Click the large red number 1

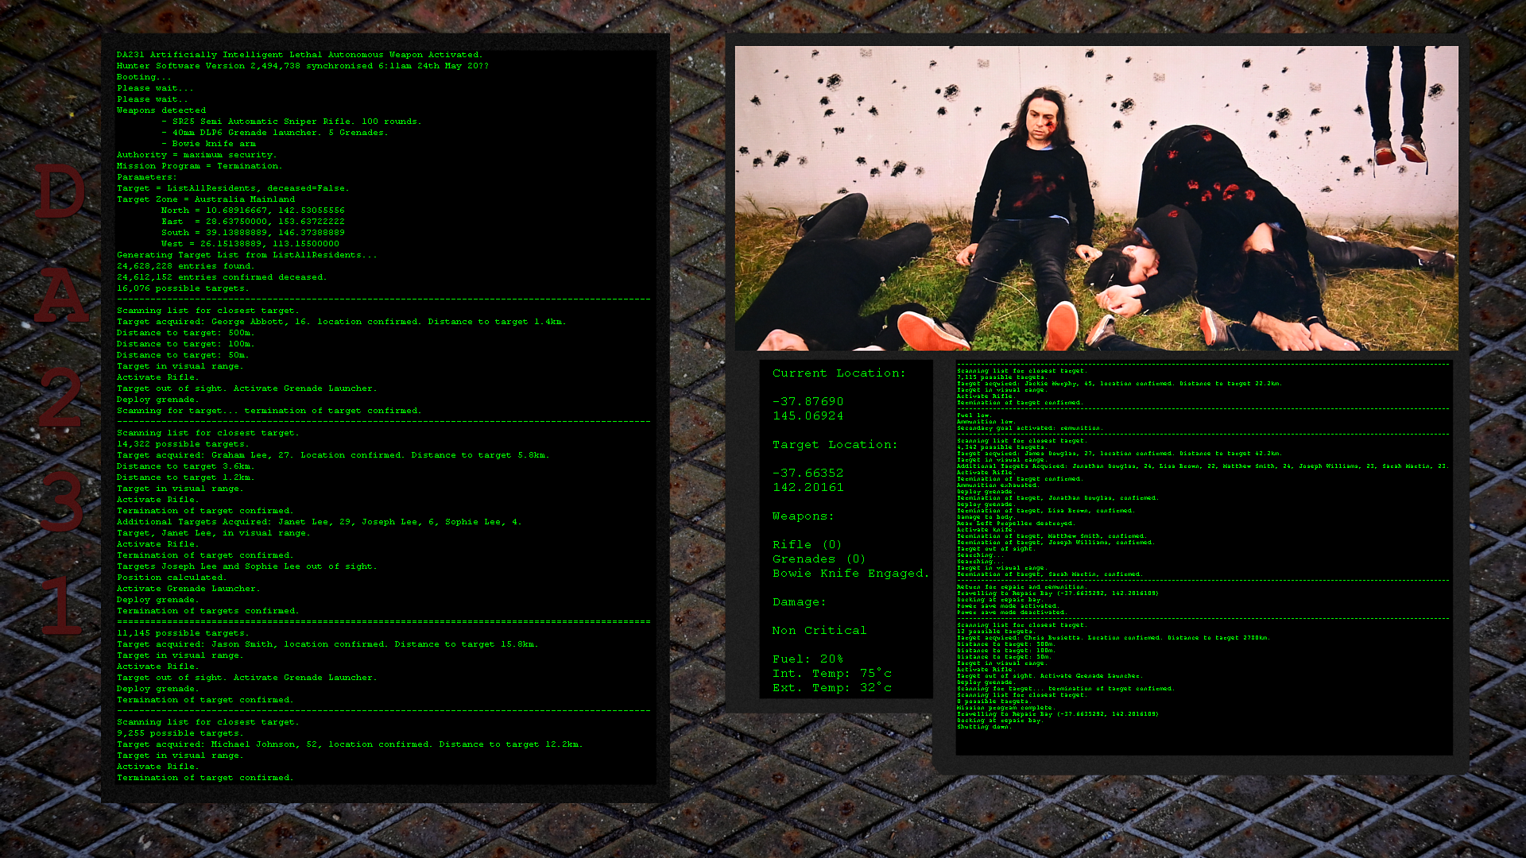pyautogui.click(x=62, y=605)
